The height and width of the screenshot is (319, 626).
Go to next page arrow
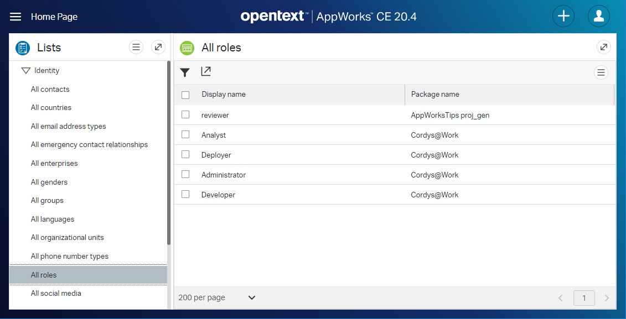(607, 299)
